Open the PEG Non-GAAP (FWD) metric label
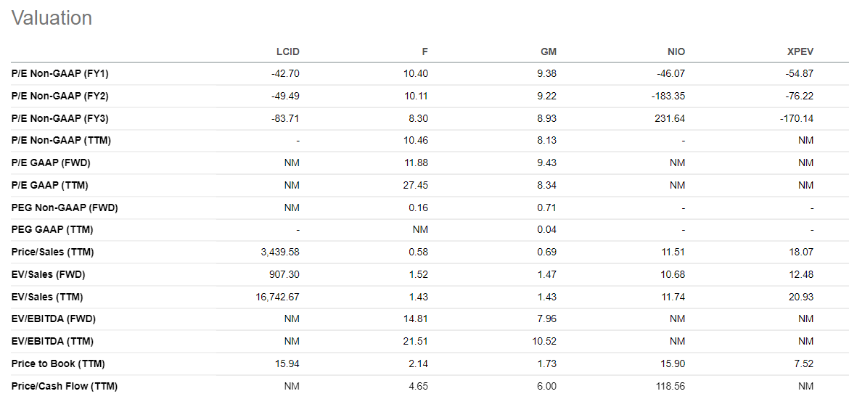The image size is (849, 407). (65, 207)
